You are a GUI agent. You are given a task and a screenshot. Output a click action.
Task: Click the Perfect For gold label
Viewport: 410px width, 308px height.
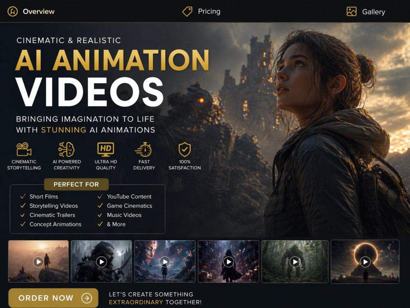click(x=76, y=184)
